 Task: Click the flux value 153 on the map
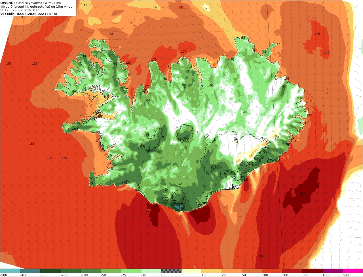(x=9, y=63)
